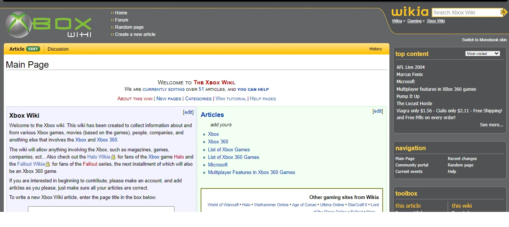Open Ultima Online gaming site
This screenshot has height=227, width=509.
point(332,205)
